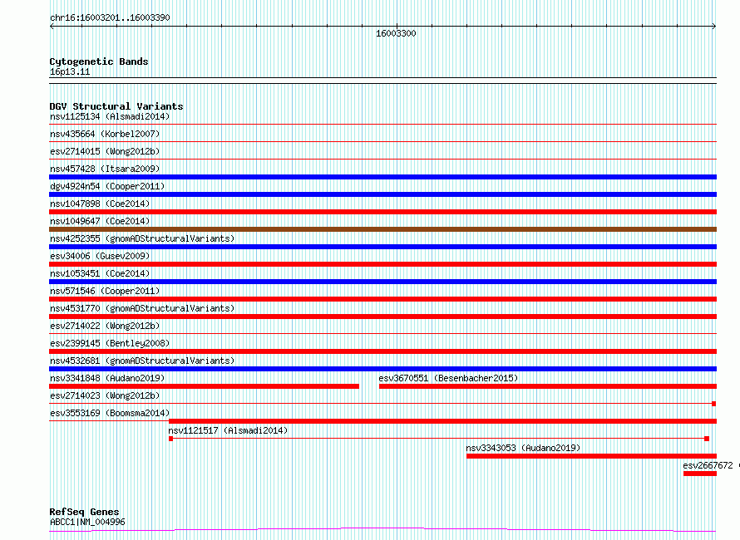Click the esv2714022 (Wong2012b) label

point(105,326)
